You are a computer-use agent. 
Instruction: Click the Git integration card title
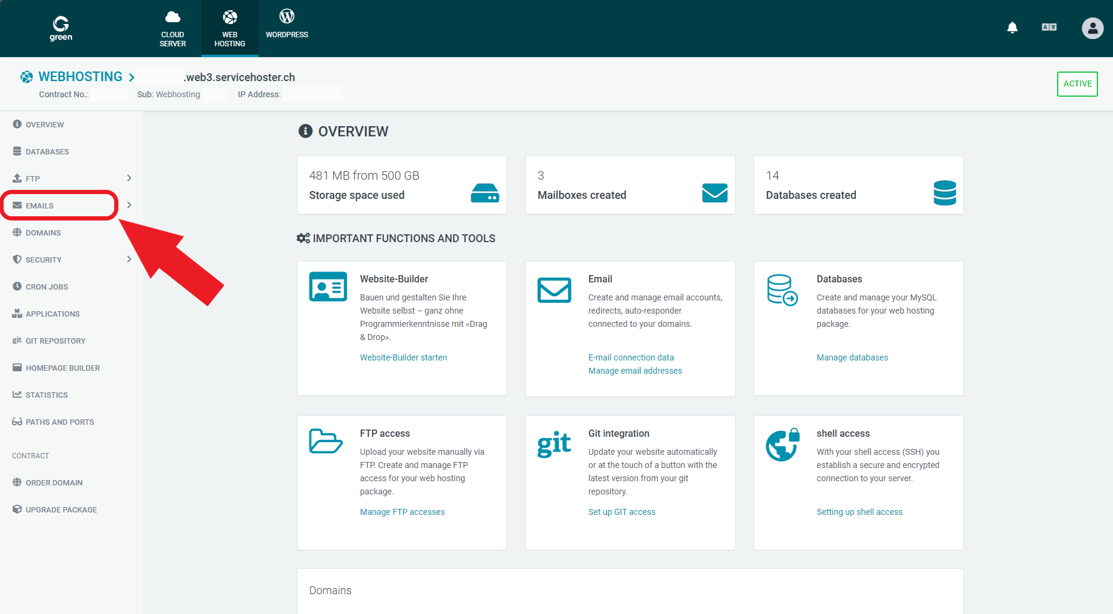[x=618, y=433]
